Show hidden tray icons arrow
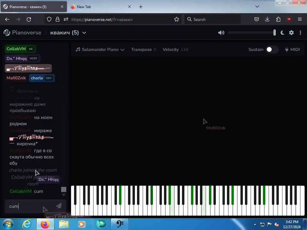The width and height of the screenshot is (307, 230). pyautogui.click(x=255, y=224)
